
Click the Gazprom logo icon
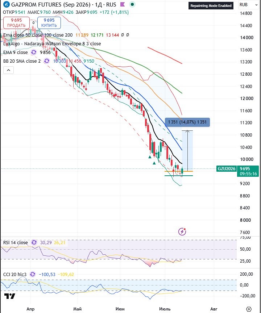click(x=6, y=4)
